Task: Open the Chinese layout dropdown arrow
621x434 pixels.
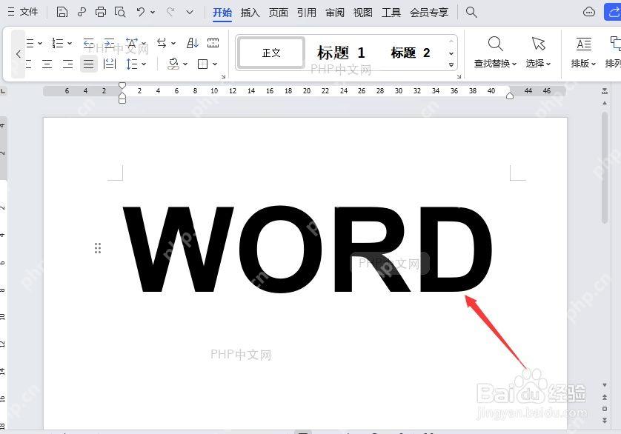Action: click(x=144, y=43)
